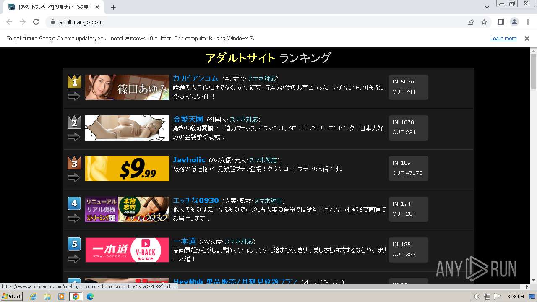Click the scroll down arrow

534,280
